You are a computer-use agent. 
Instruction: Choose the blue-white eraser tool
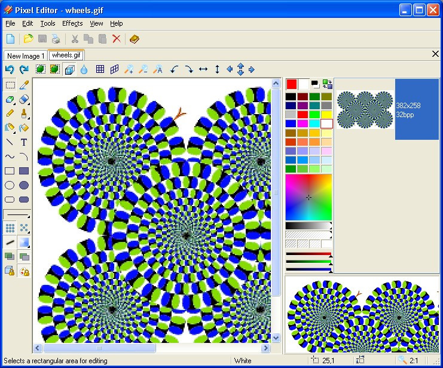click(24, 99)
